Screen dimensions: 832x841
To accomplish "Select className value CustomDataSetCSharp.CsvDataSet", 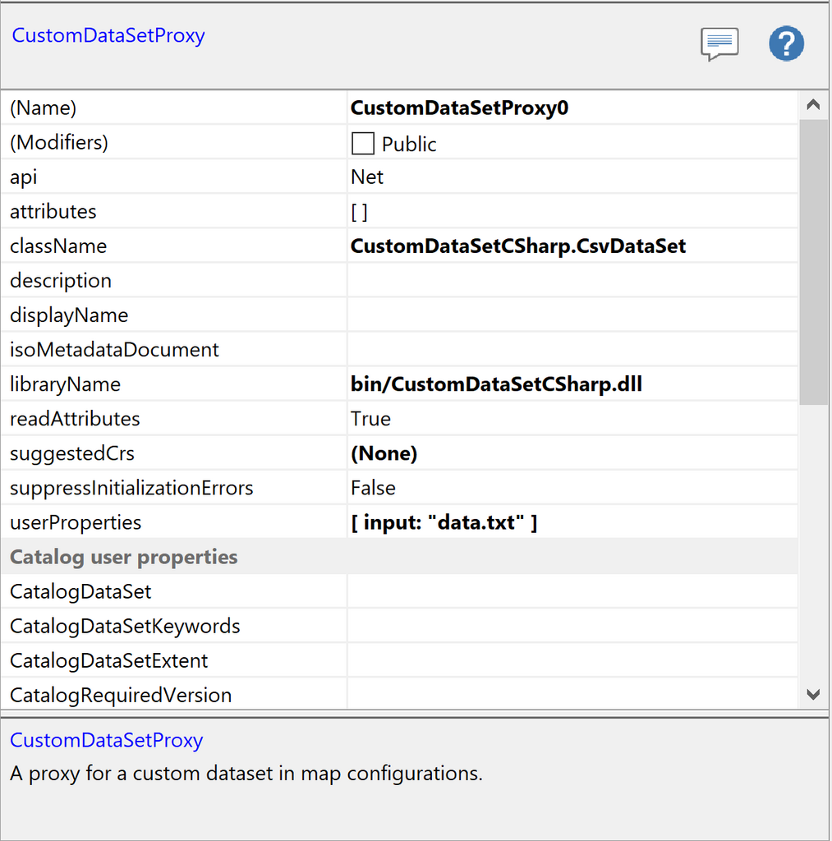I will click(518, 246).
